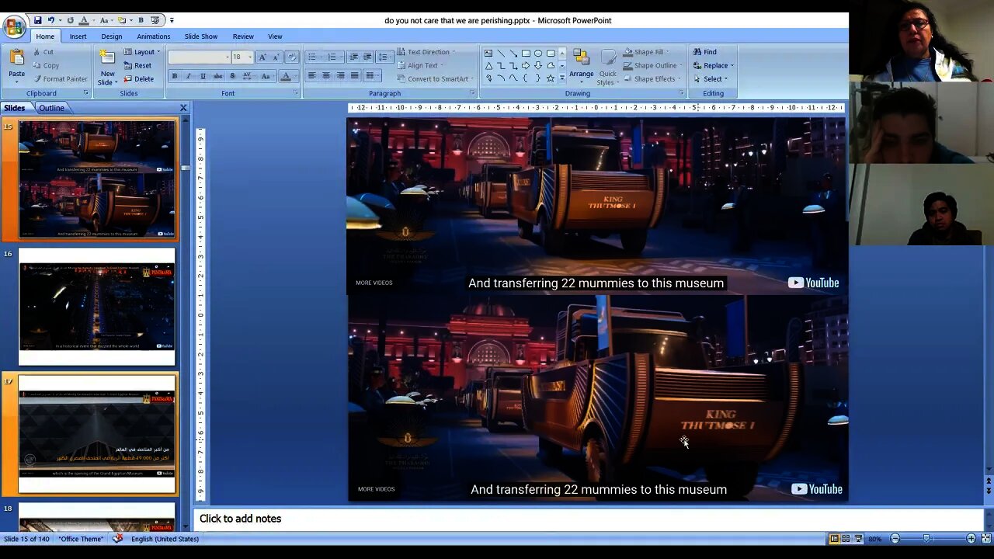Click the Cut command
This screenshot has height=559, width=994.
[x=43, y=52]
